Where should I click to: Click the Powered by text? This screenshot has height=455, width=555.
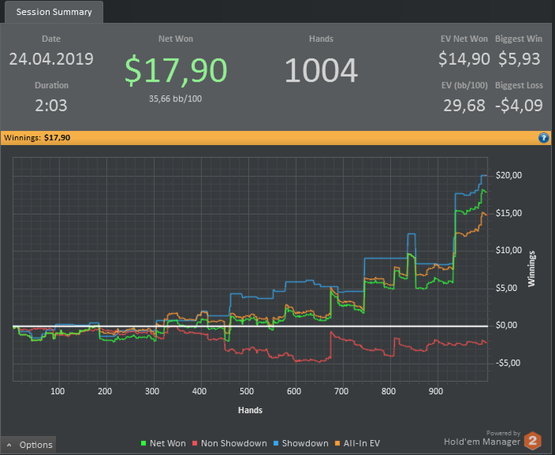click(x=503, y=433)
